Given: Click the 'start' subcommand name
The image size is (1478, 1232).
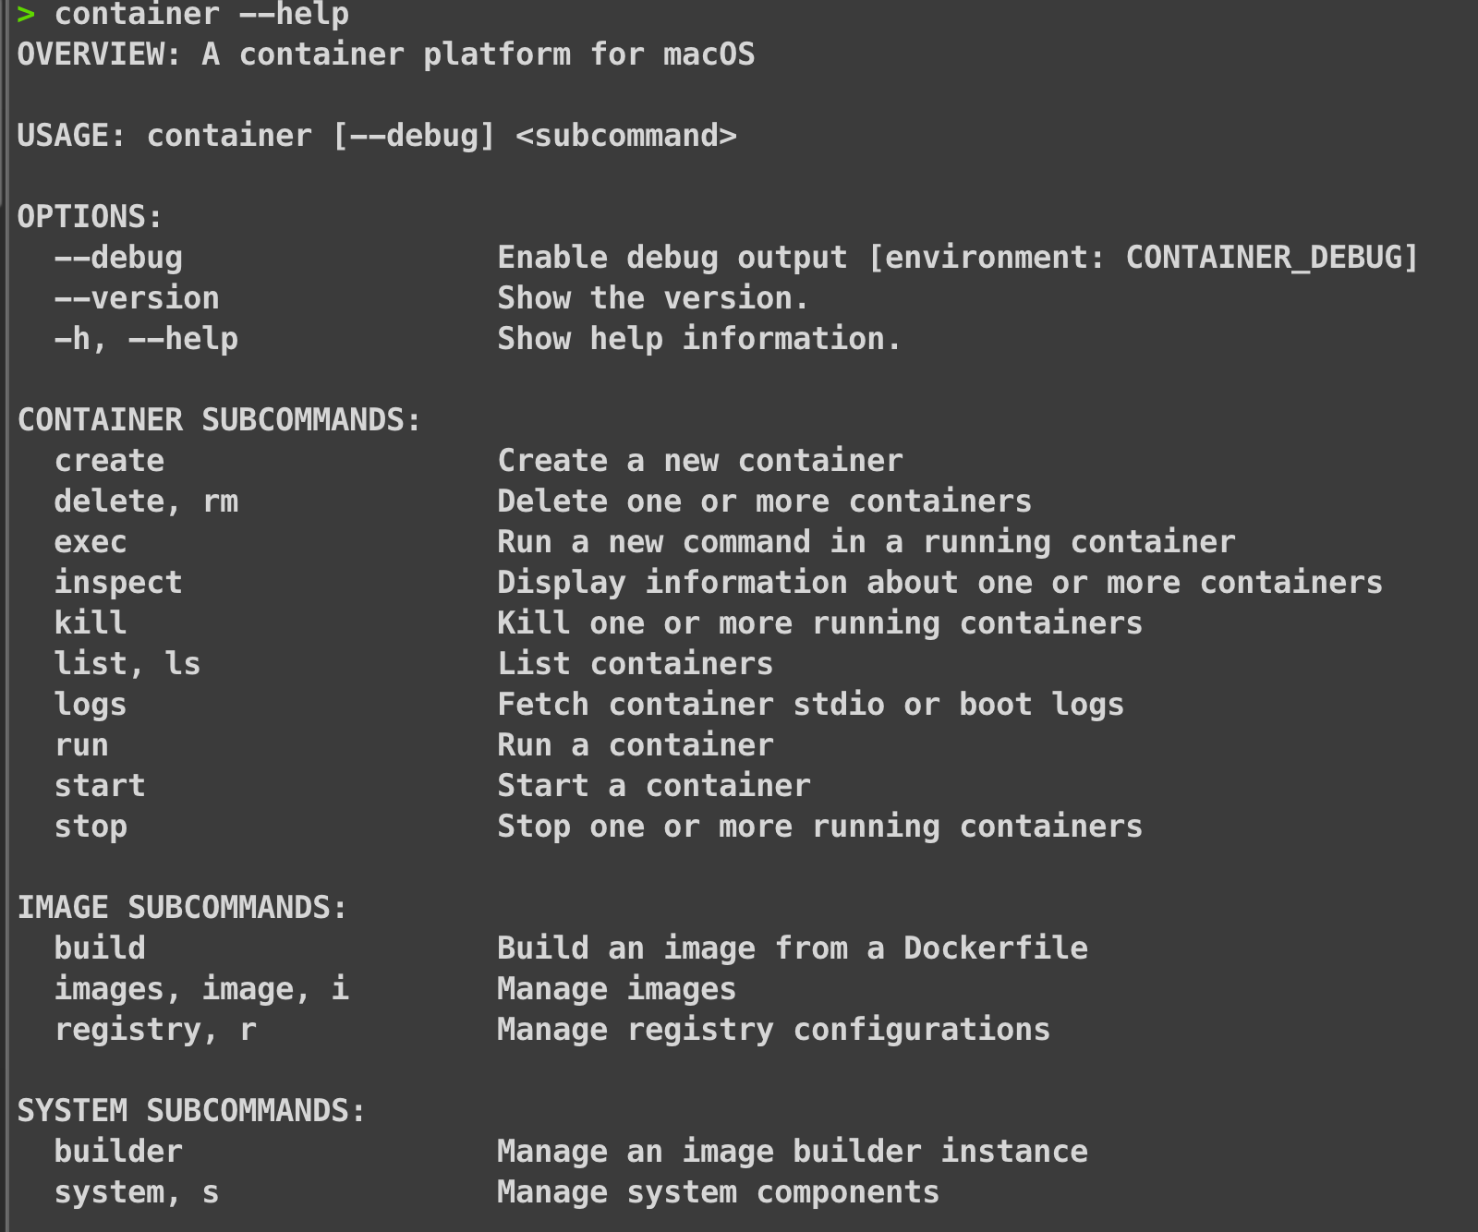Looking at the screenshot, I should point(100,786).
